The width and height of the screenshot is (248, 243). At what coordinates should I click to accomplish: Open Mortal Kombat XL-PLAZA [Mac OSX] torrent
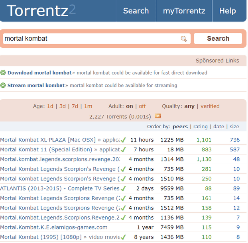coord(48,140)
